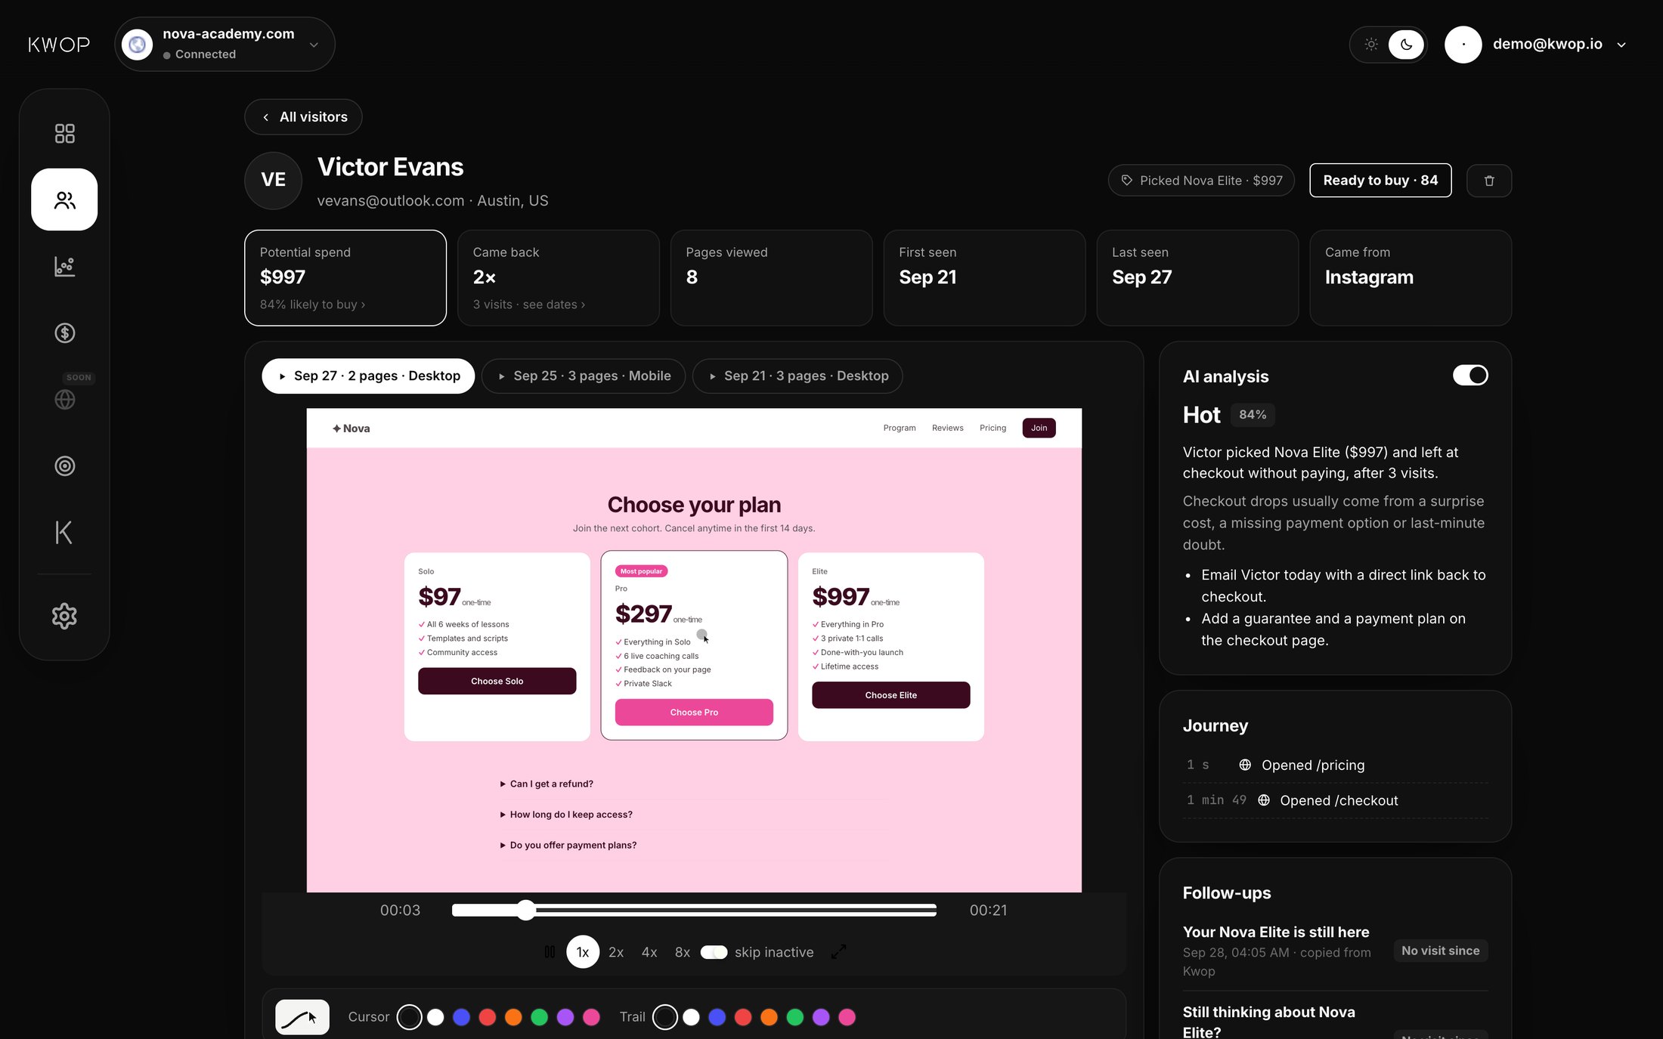
Task: Toggle skip inactive switch
Action: tap(714, 952)
